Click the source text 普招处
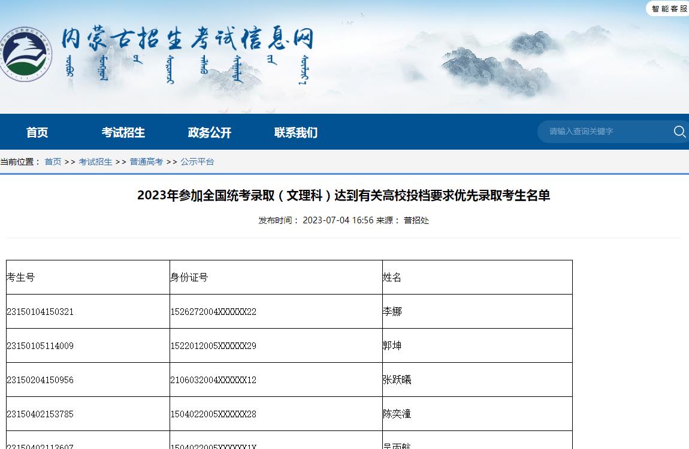689x449 pixels. (x=416, y=220)
